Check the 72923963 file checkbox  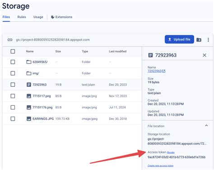tap(13, 85)
